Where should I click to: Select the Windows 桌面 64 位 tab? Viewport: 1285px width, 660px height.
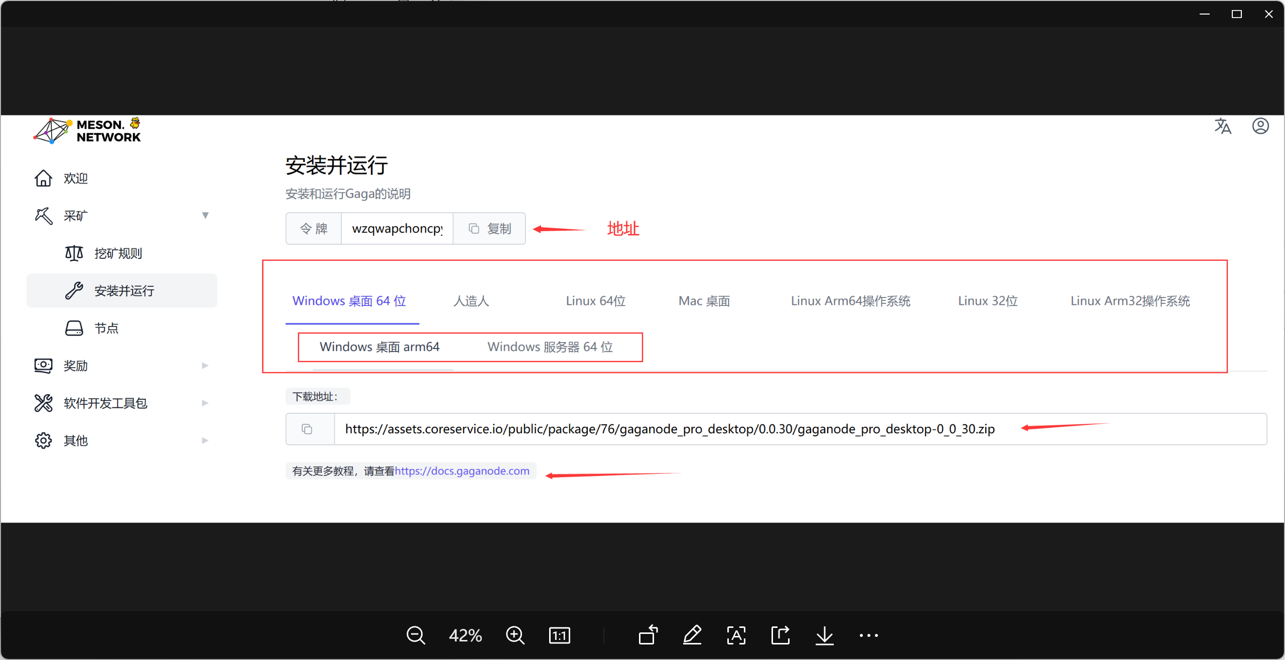pos(349,301)
